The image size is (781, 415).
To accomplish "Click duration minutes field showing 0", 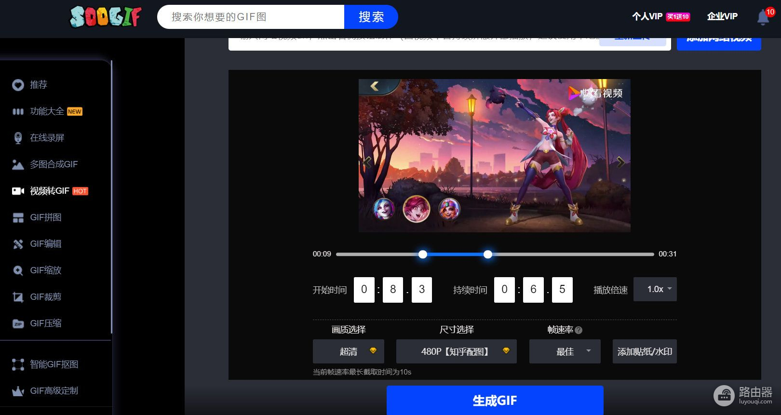I will point(504,290).
